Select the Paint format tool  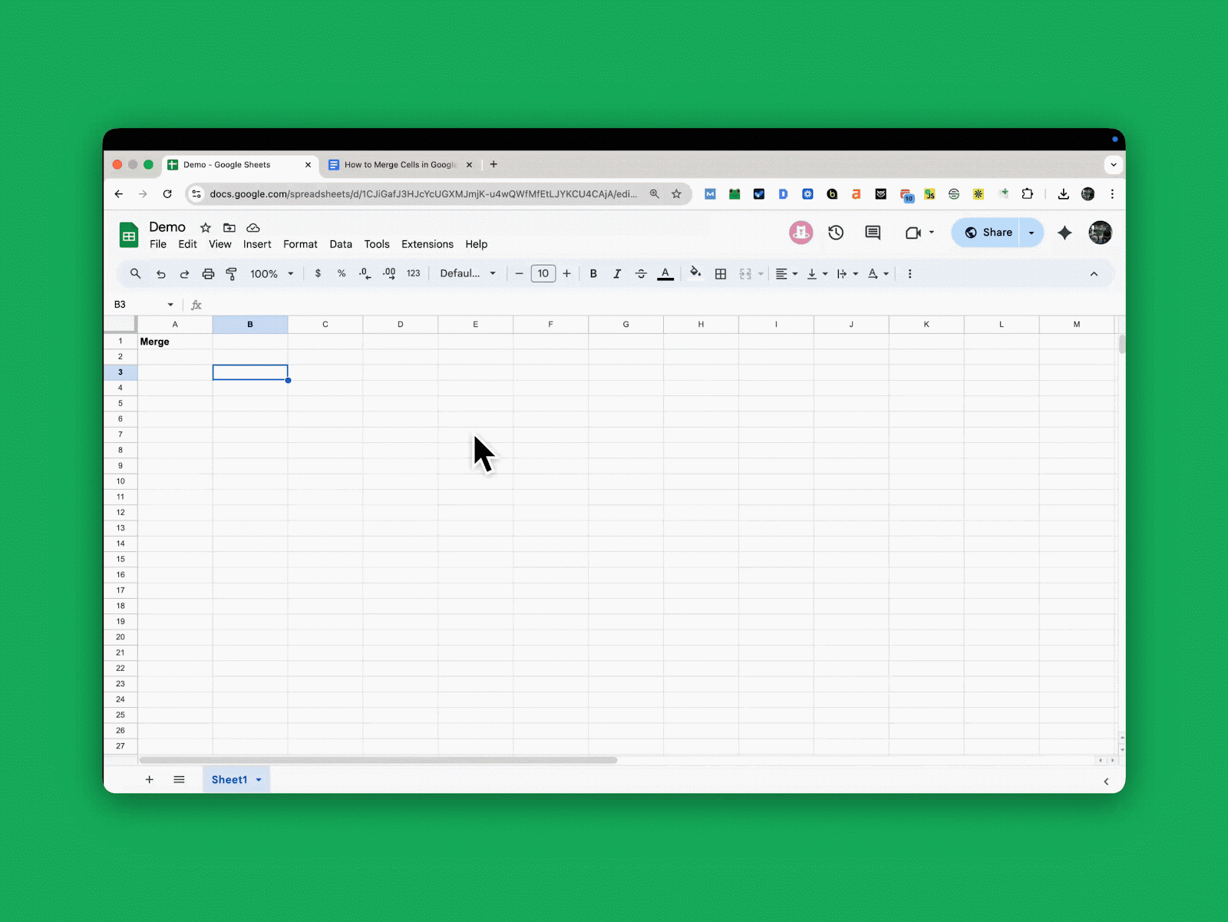pos(231,273)
